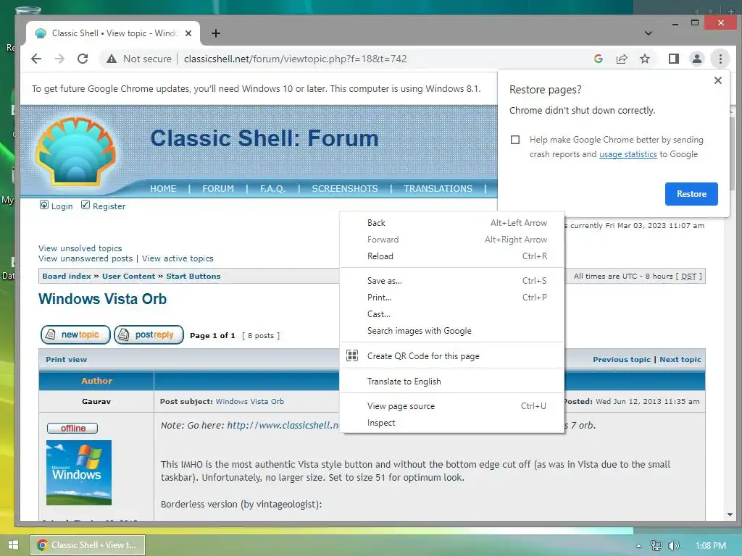Choose Cast... from the context menu
The width and height of the screenshot is (742, 556).
[452, 314]
